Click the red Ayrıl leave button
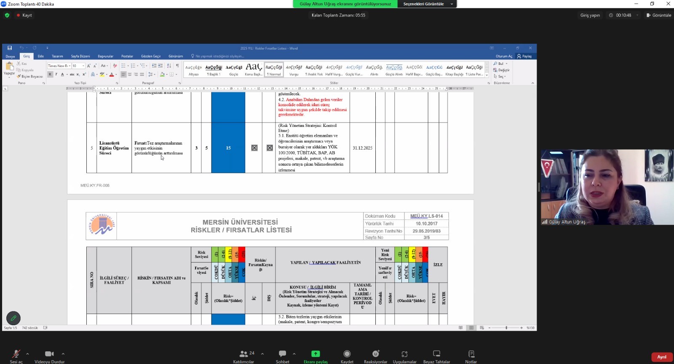Viewport: 674px width, 364px height. click(x=661, y=357)
